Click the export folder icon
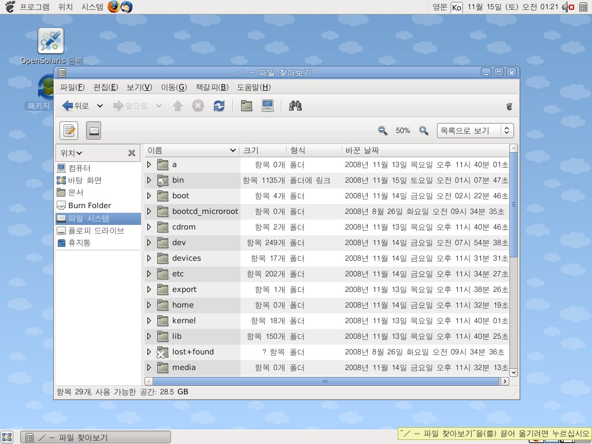 (162, 290)
